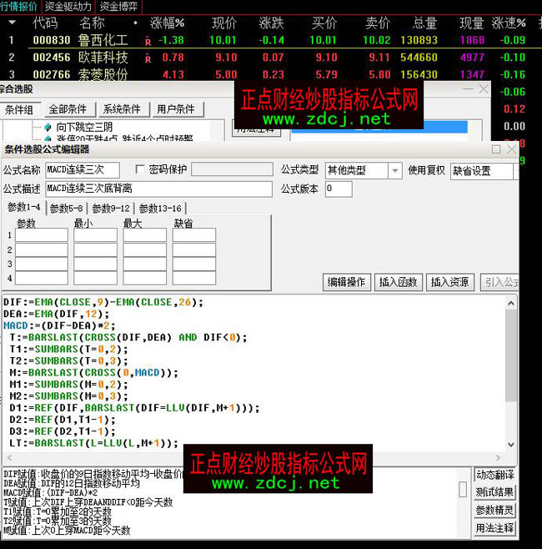The height and width of the screenshot is (549, 542).
Task: Maximize the 条件选股公式编辑器 window
Action: [x=496, y=149]
